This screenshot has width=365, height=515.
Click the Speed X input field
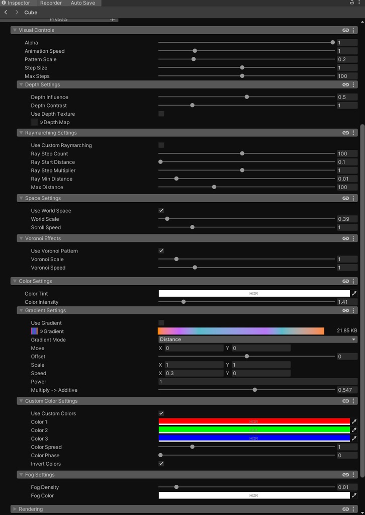(x=194, y=373)
